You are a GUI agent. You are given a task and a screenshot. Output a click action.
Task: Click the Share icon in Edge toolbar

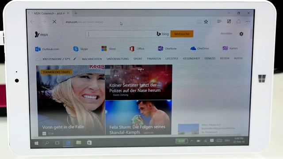coord(239,22)
